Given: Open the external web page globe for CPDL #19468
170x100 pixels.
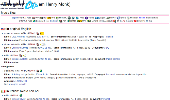Looking at the screenshot, I should click(x=41, y=71).
